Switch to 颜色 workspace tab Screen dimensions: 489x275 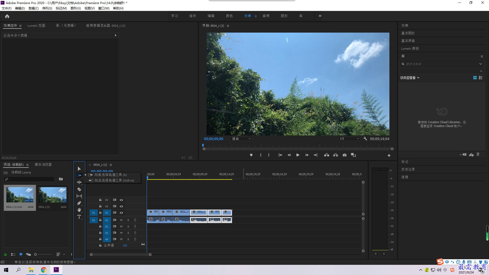[x=229, y=16]
